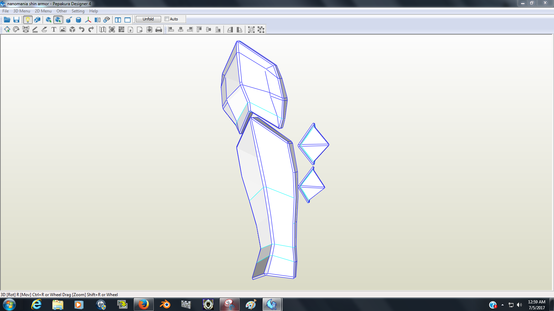Viewport: 554px width, 311px height.
Task: Undo the last action
Action: 81,29
